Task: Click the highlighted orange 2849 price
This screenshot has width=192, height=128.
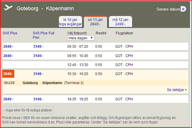Action: coord(8,74)
